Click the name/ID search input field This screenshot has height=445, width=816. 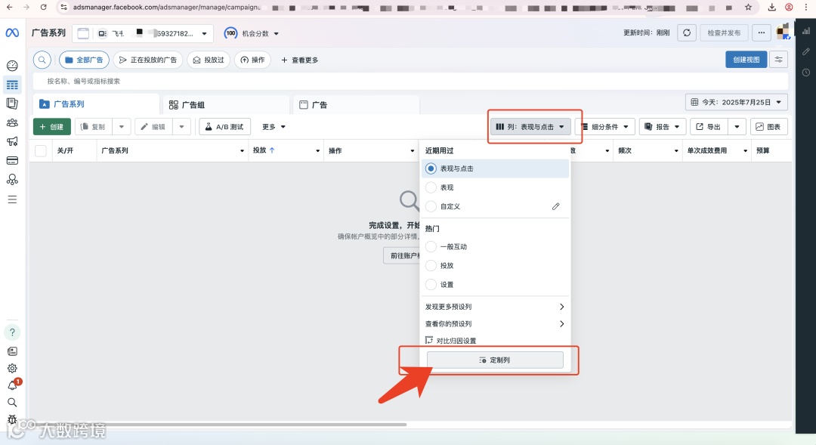pos(410,81)
